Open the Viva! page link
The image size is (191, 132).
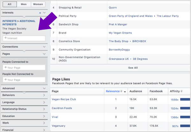click(55, 117)
